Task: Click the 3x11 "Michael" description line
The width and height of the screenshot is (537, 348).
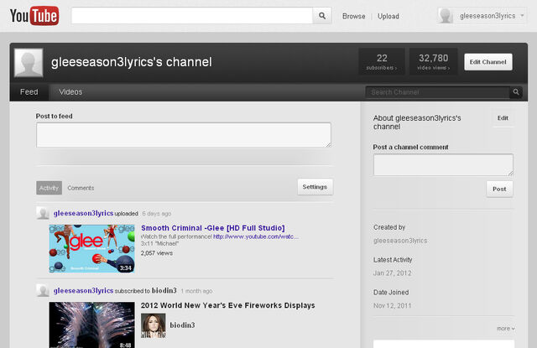Action: 159,244
